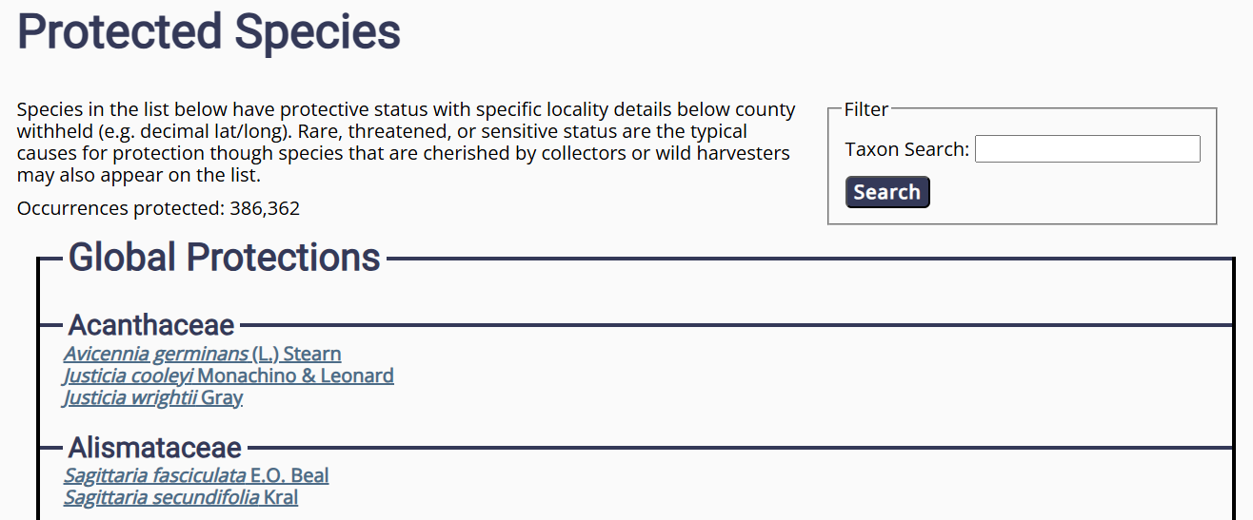Follow the Justicia wrightii species link

coord(130,398)
